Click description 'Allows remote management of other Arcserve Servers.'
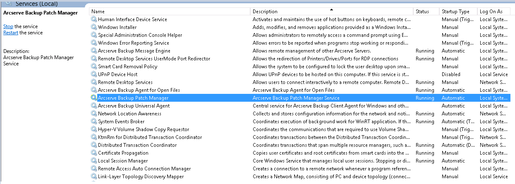This screenshot has width=515, height=184. tap(312, 51)
